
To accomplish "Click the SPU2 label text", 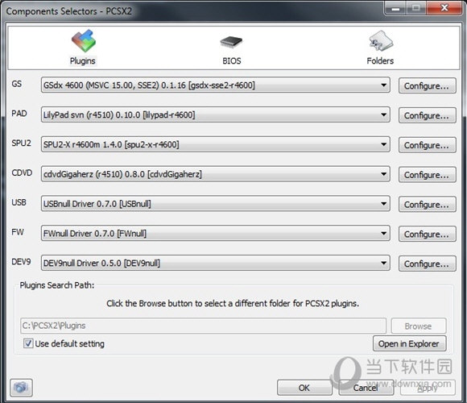I will [21, 143].
